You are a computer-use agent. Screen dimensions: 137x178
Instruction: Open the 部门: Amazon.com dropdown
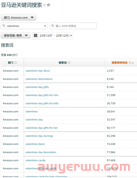coord(18,18)
